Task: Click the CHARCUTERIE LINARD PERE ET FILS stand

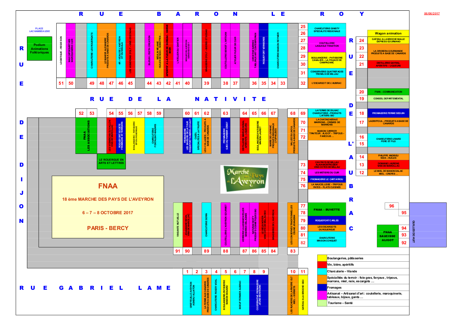Action: pos(388,140)
